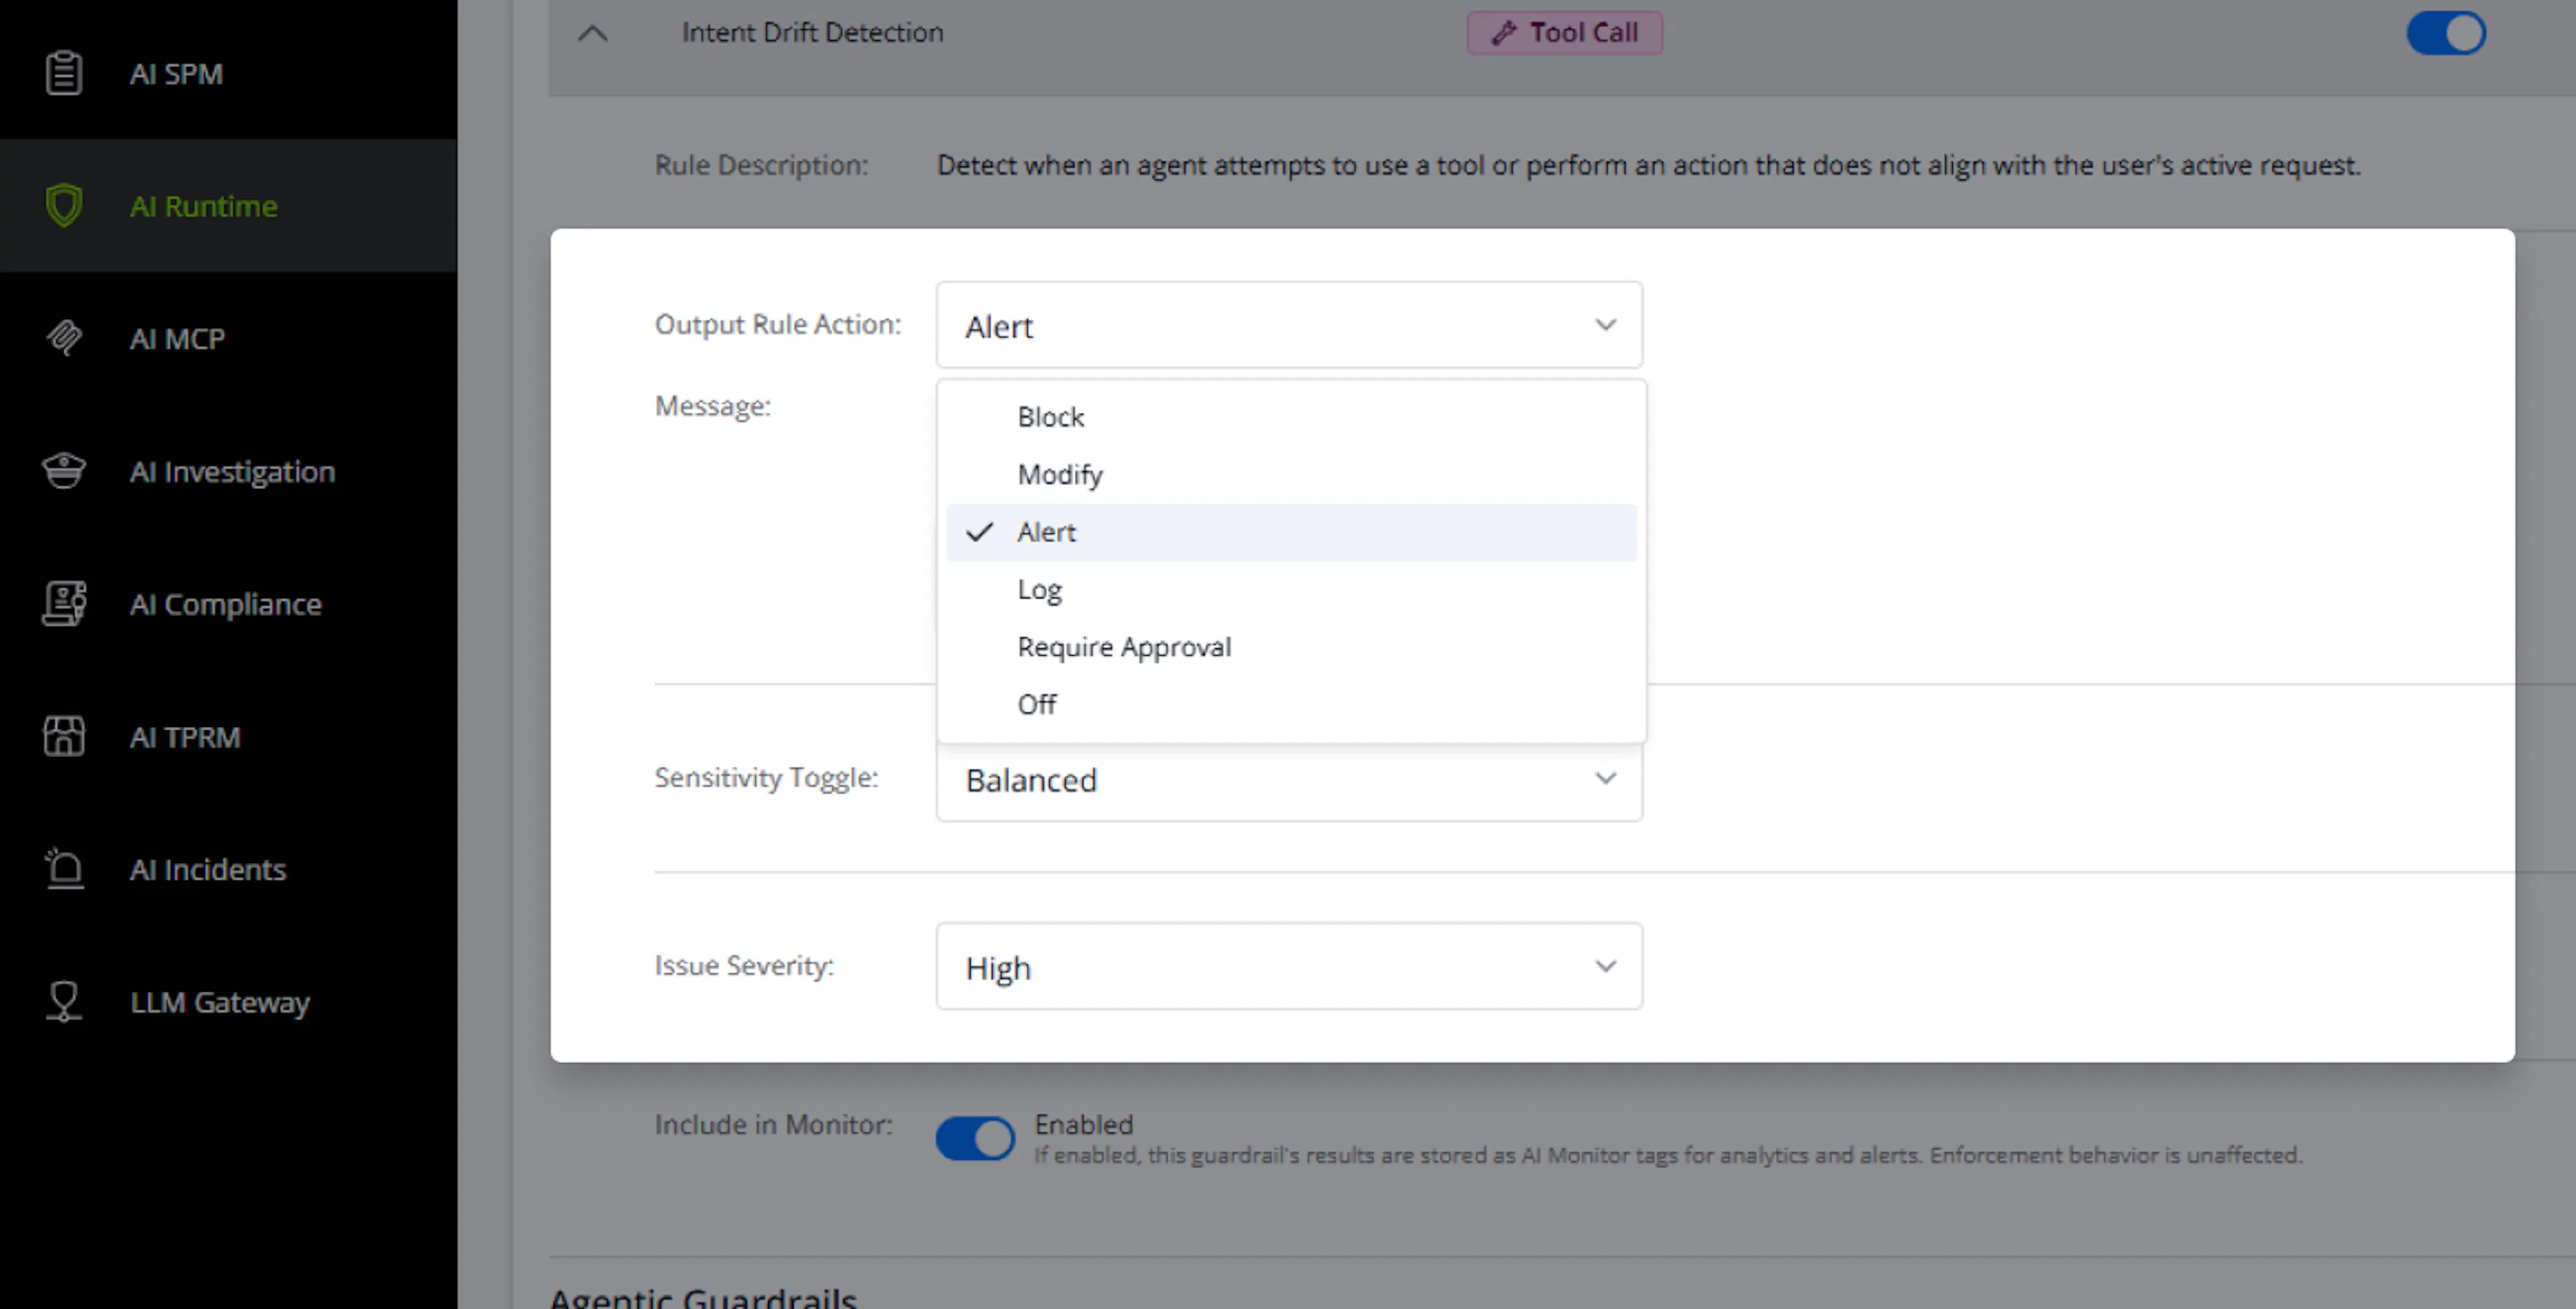Image resolution: width=2576 pixels, height=1309 pixels.
Task: Click the AI TPRM storefront icon
Action: click(x=64, y=736)
